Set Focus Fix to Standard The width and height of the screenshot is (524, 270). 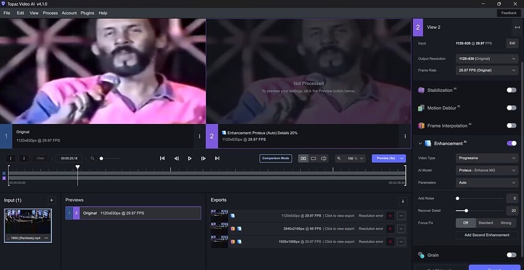pyautogui.click(x=486, y=223)
